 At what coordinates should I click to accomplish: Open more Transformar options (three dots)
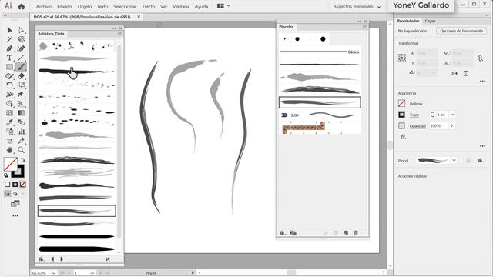point(483,82)
